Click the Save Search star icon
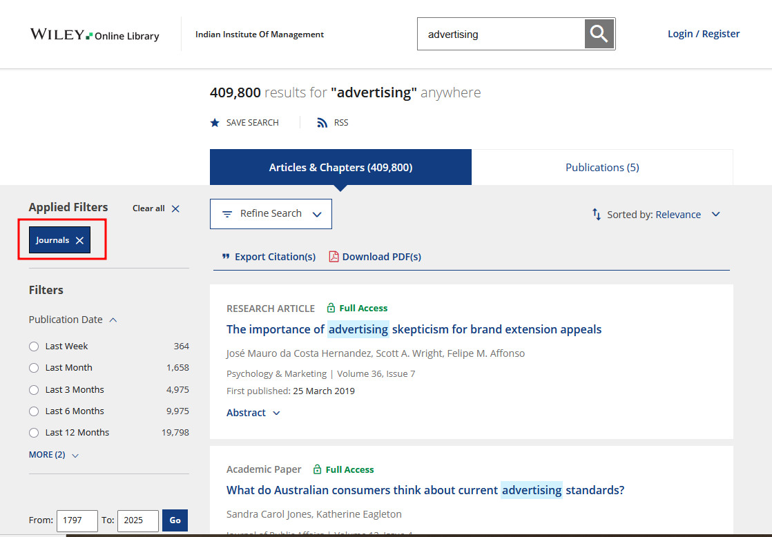Image resolution: width=772 pixels, height=537 pixels. tap(215, 123)
